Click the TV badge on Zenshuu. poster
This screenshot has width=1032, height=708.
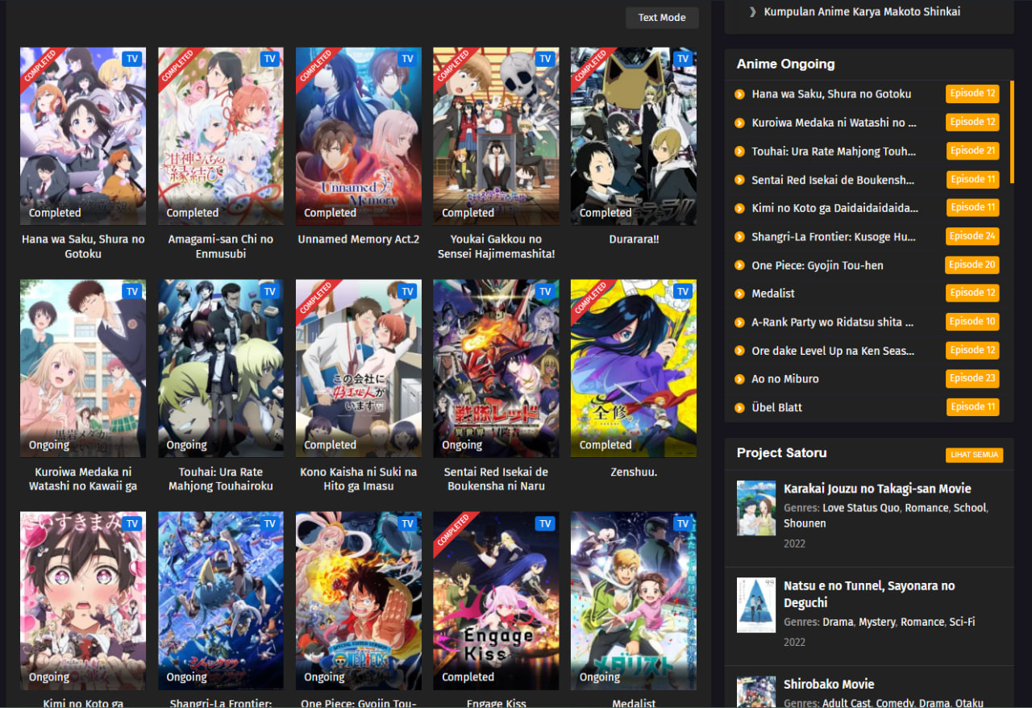click(683, 291)
